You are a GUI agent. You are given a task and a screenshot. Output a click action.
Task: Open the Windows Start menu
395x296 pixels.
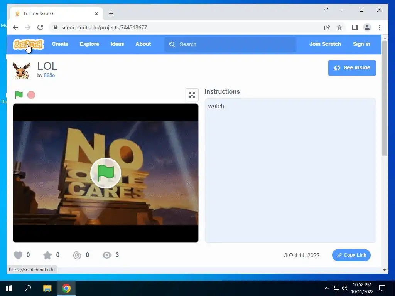click(9, 288)
